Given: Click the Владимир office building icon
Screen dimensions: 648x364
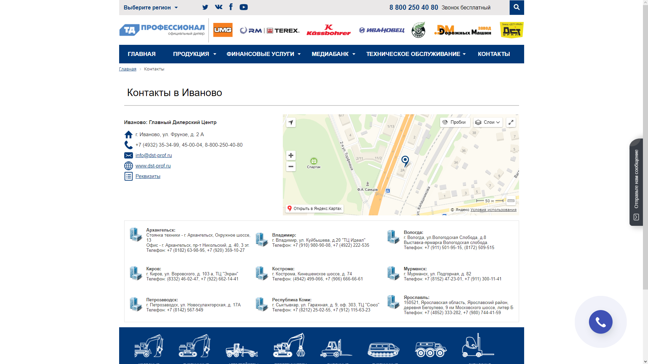Looking at the screenshot, I should click(x=262, y=239).
